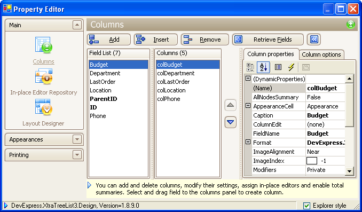Click the Columns link label in Main
This screenshot has height=212, width=362.
tap(43, 61)
